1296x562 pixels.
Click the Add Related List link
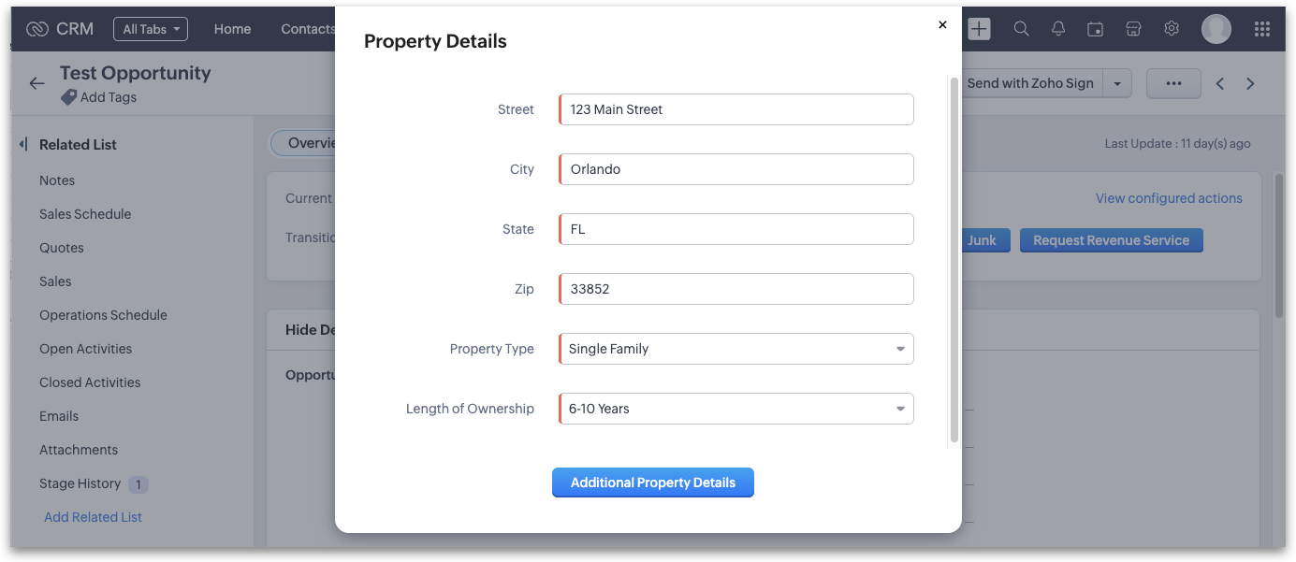coord(93,517)
